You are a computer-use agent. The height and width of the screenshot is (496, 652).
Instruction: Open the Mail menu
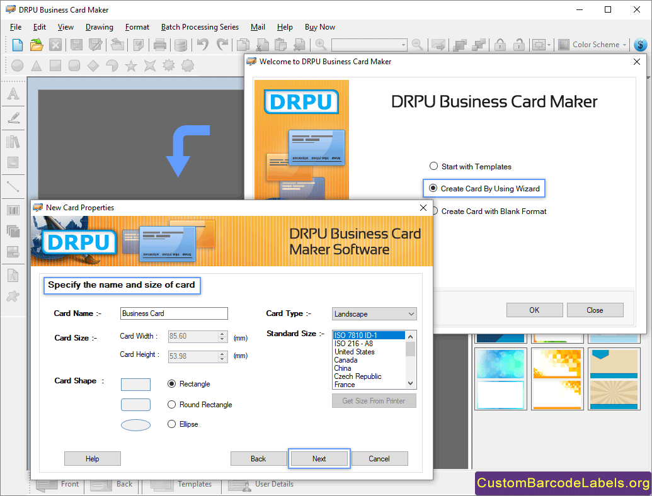click(258, 27)
